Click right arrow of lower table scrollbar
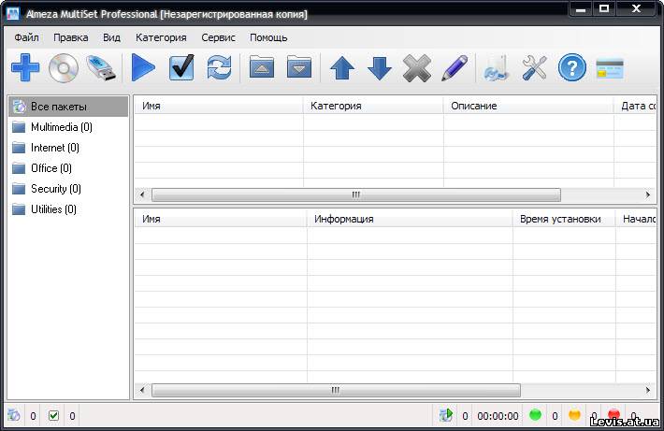664x431 pixels. [x=647, y=390]
